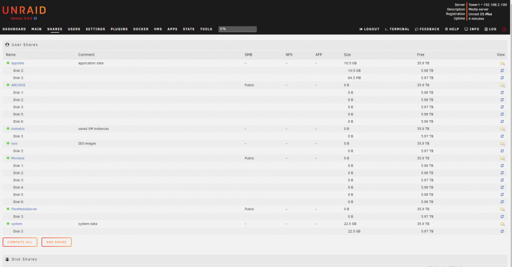Recompute appdata Disk 3 size icon

click(502, 78)
